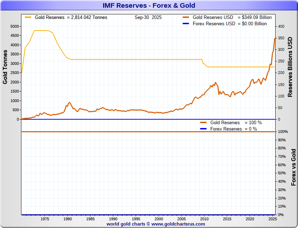Open the www.goldchartsrus.com footer link
Viewport: 298px width, 228px height.
pyautogui.click(x=178, y=224)
